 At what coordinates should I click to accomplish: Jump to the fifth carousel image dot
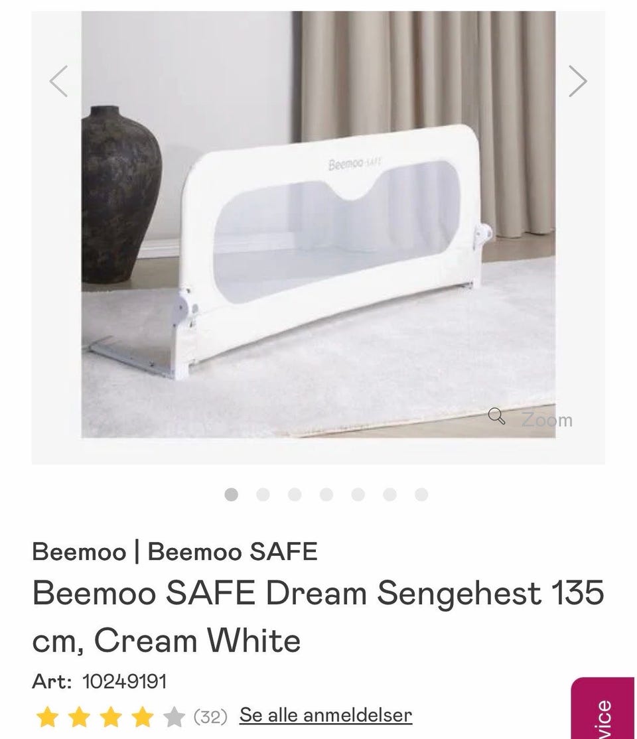[x=358, y=494]
